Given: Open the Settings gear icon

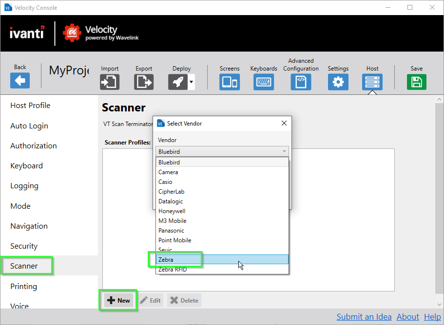Looking at the screenshot, I should click(x=338, y=82).
